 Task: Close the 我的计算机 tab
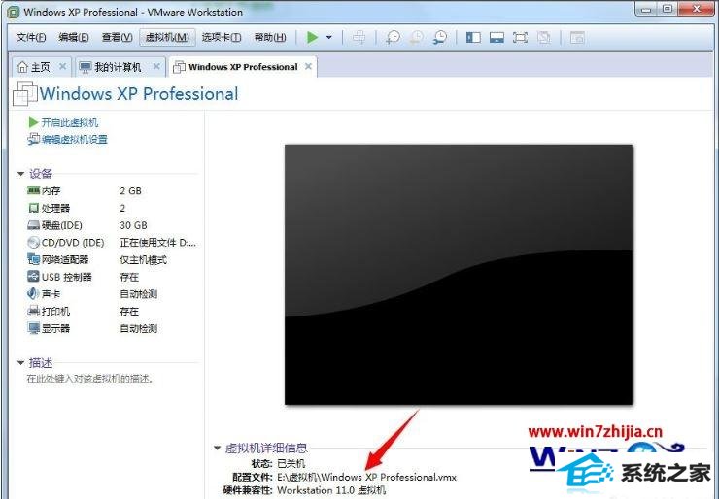[156, 66]
